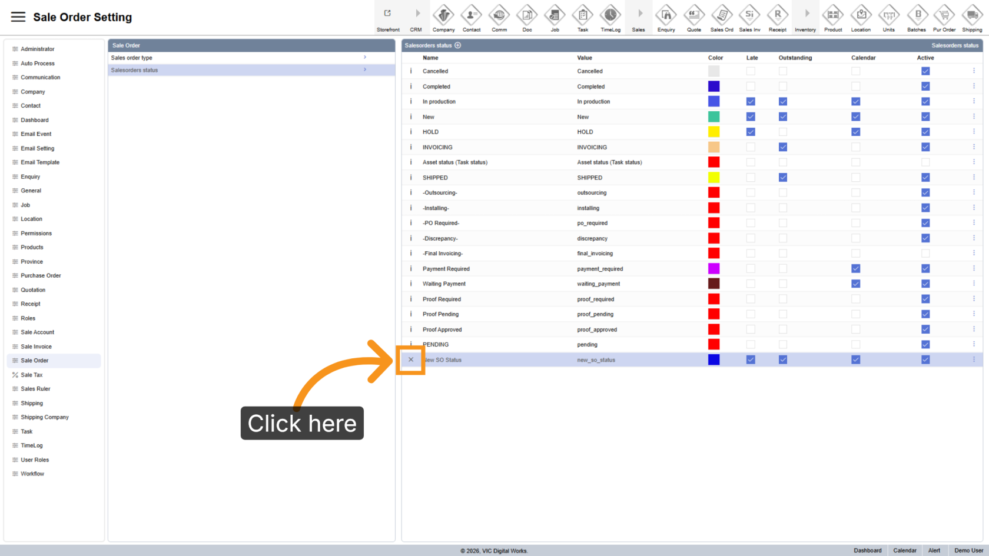Click the 'proof_approved' value cell
This screenshot has width=989, height=556.
597,329
